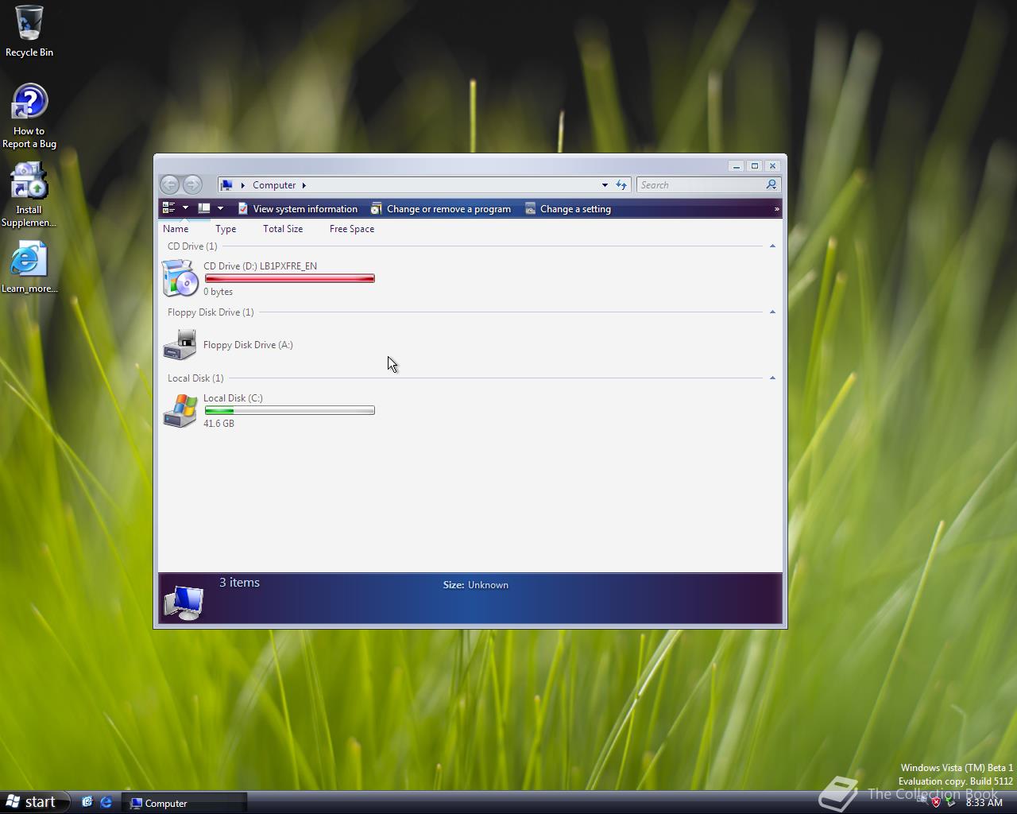The width and height of the screenshot is (1017, 814).
Task: Click the Refresh button beside address bar
Action: click(621, 185)
